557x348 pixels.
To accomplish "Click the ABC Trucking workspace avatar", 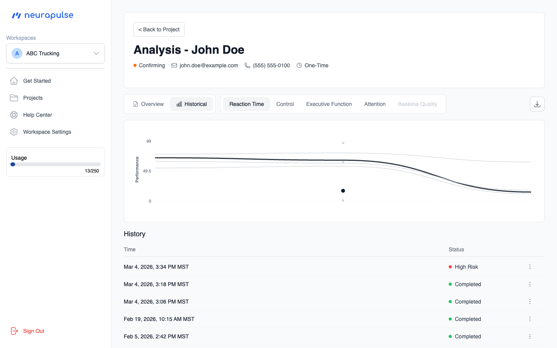I will coord(17,53).
